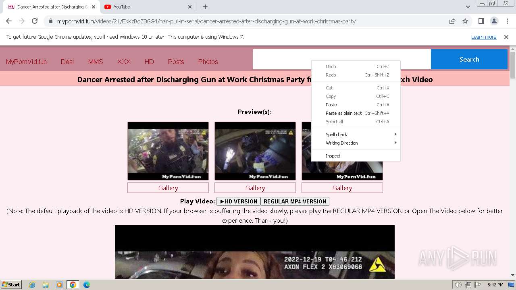Launch Internet Explorer from taskbar
Image resolution: width=516 pixels, height=290 pixels.
(x=32, y=285)
